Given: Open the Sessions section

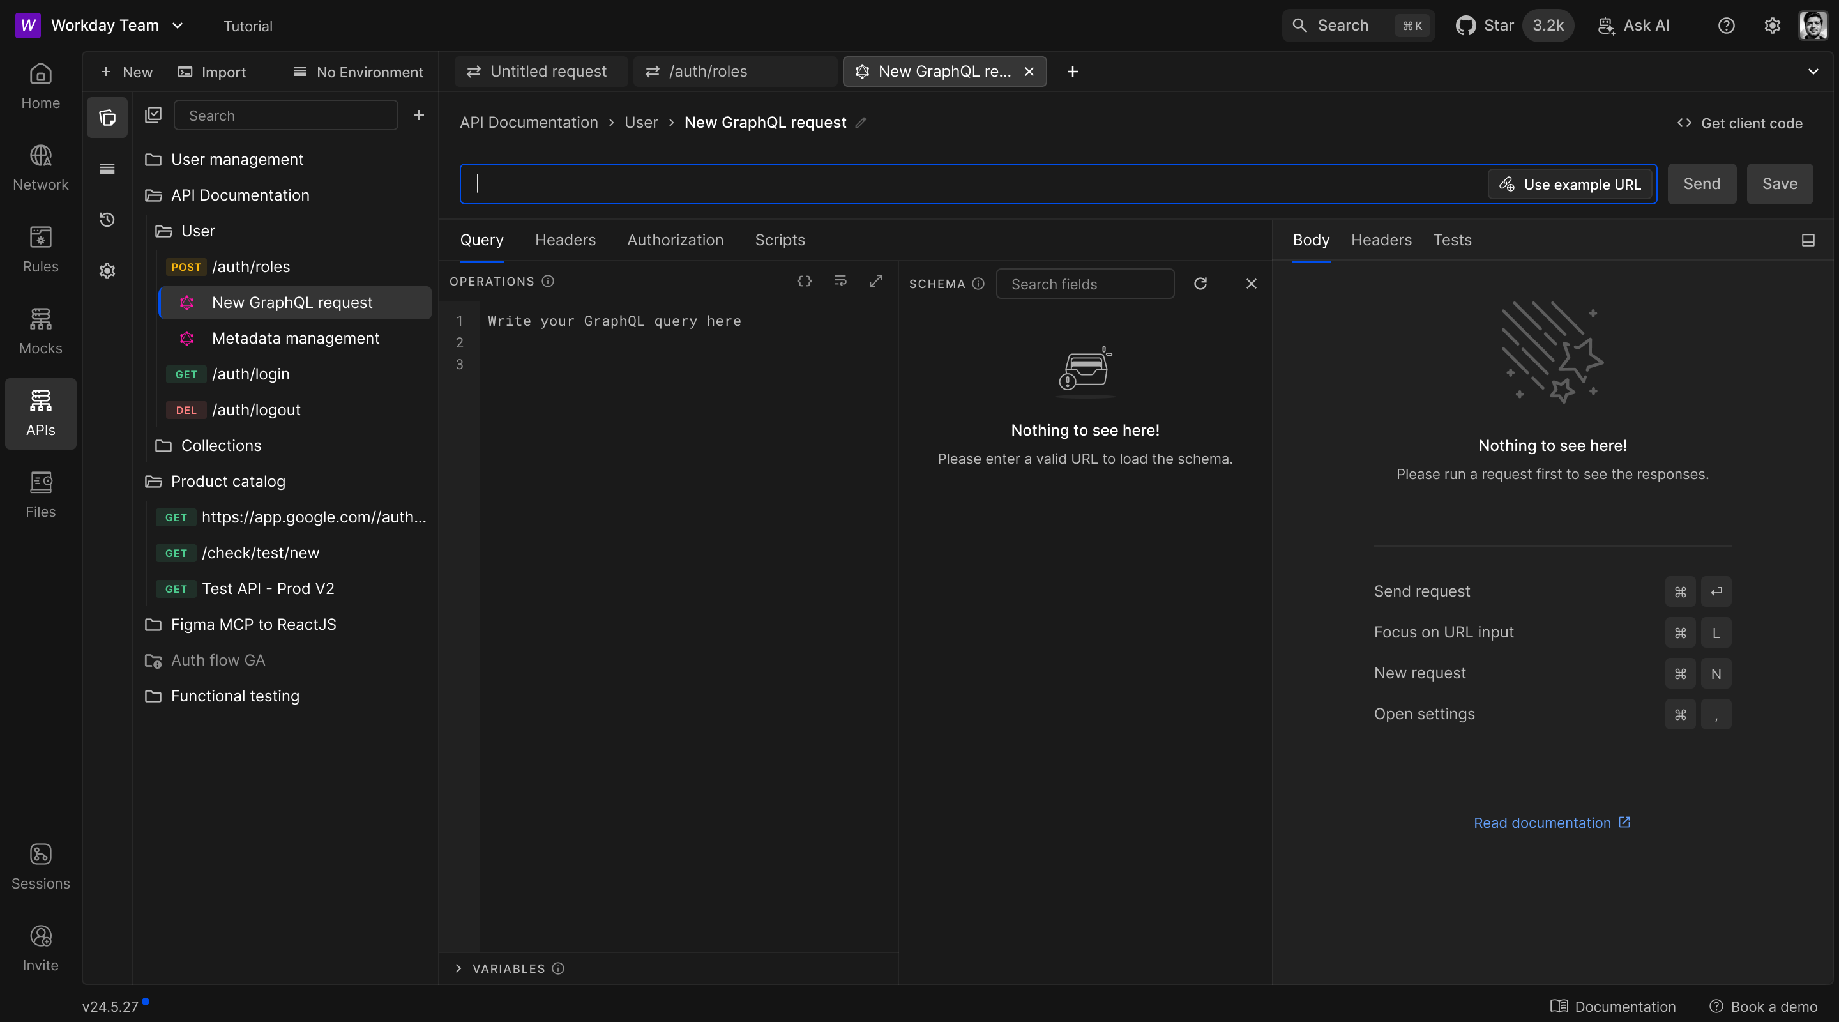Looking at the screenshot, I should click(x=41, y=867).
